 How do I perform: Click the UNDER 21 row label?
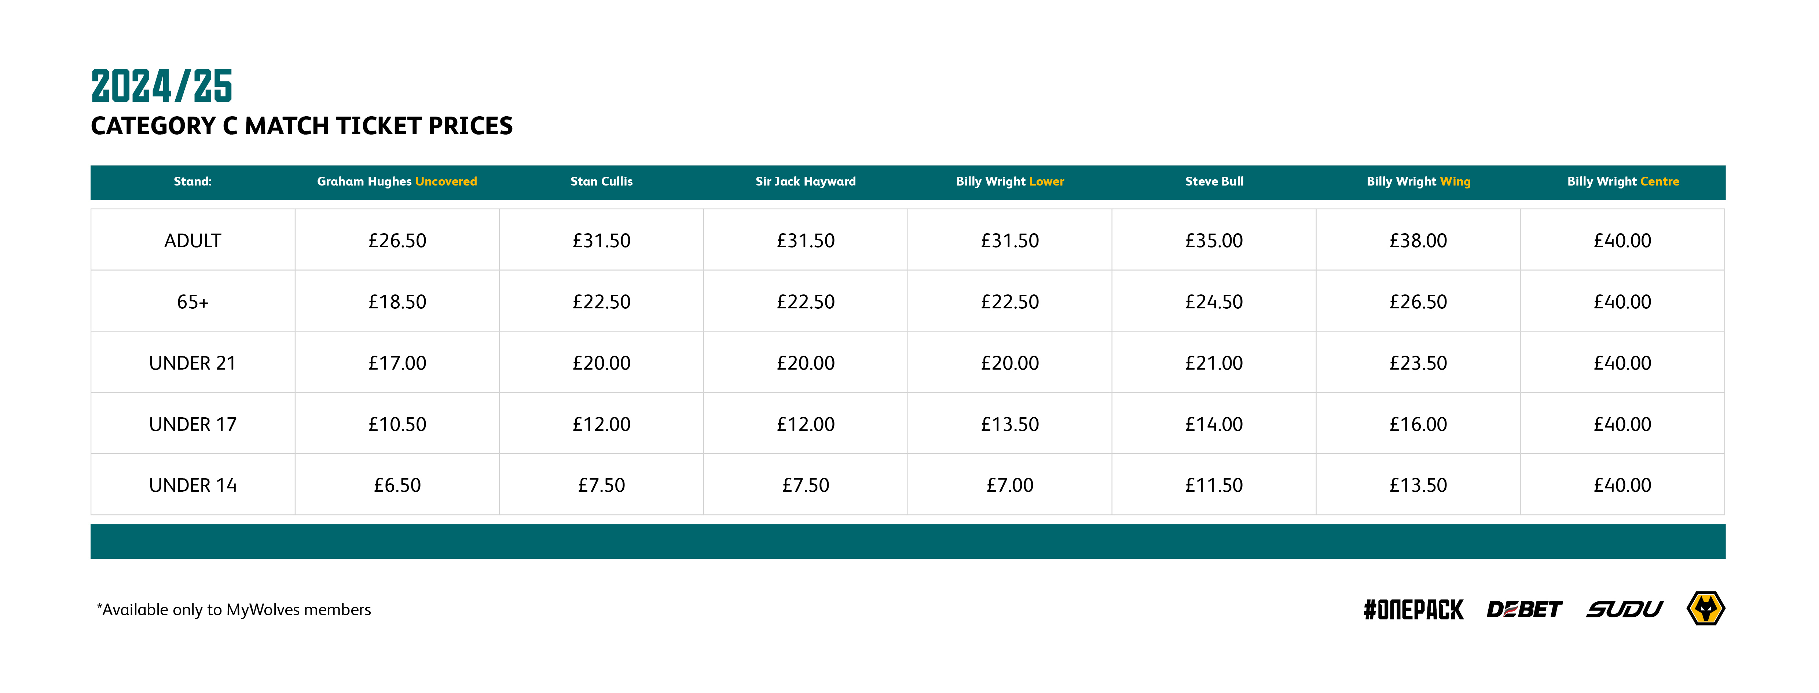pos(193,363)
